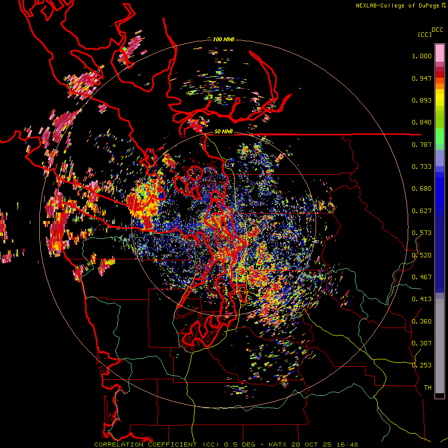Viewport: 448px width, 448px height.
Task: Pick the light pink color bar segment
Action: coord(440,53)
